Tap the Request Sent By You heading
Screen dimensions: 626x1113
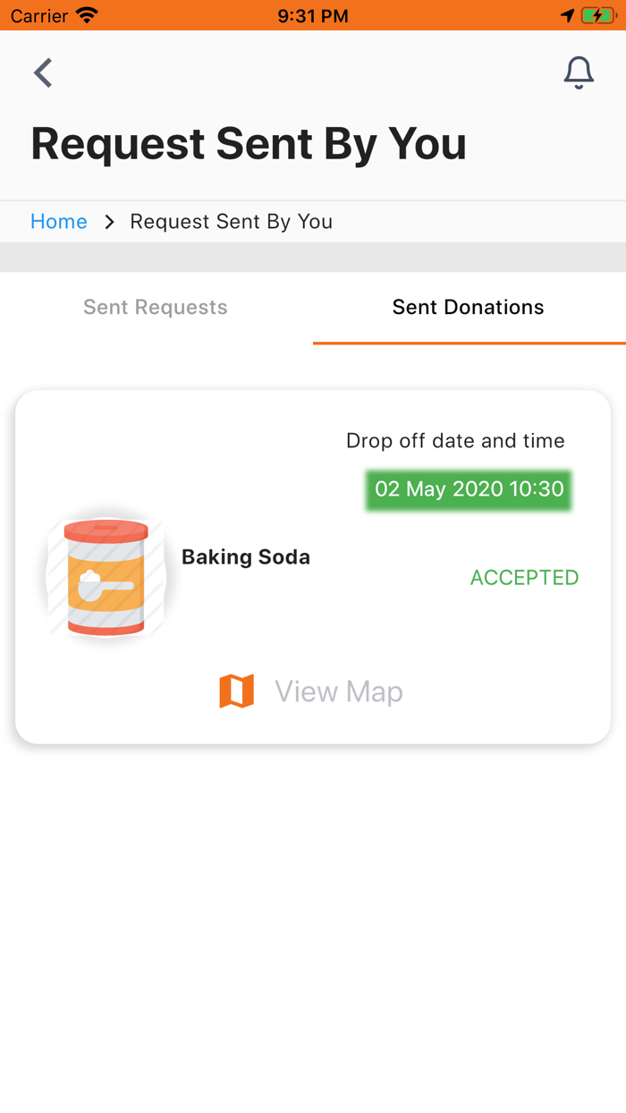coord(249,143)
